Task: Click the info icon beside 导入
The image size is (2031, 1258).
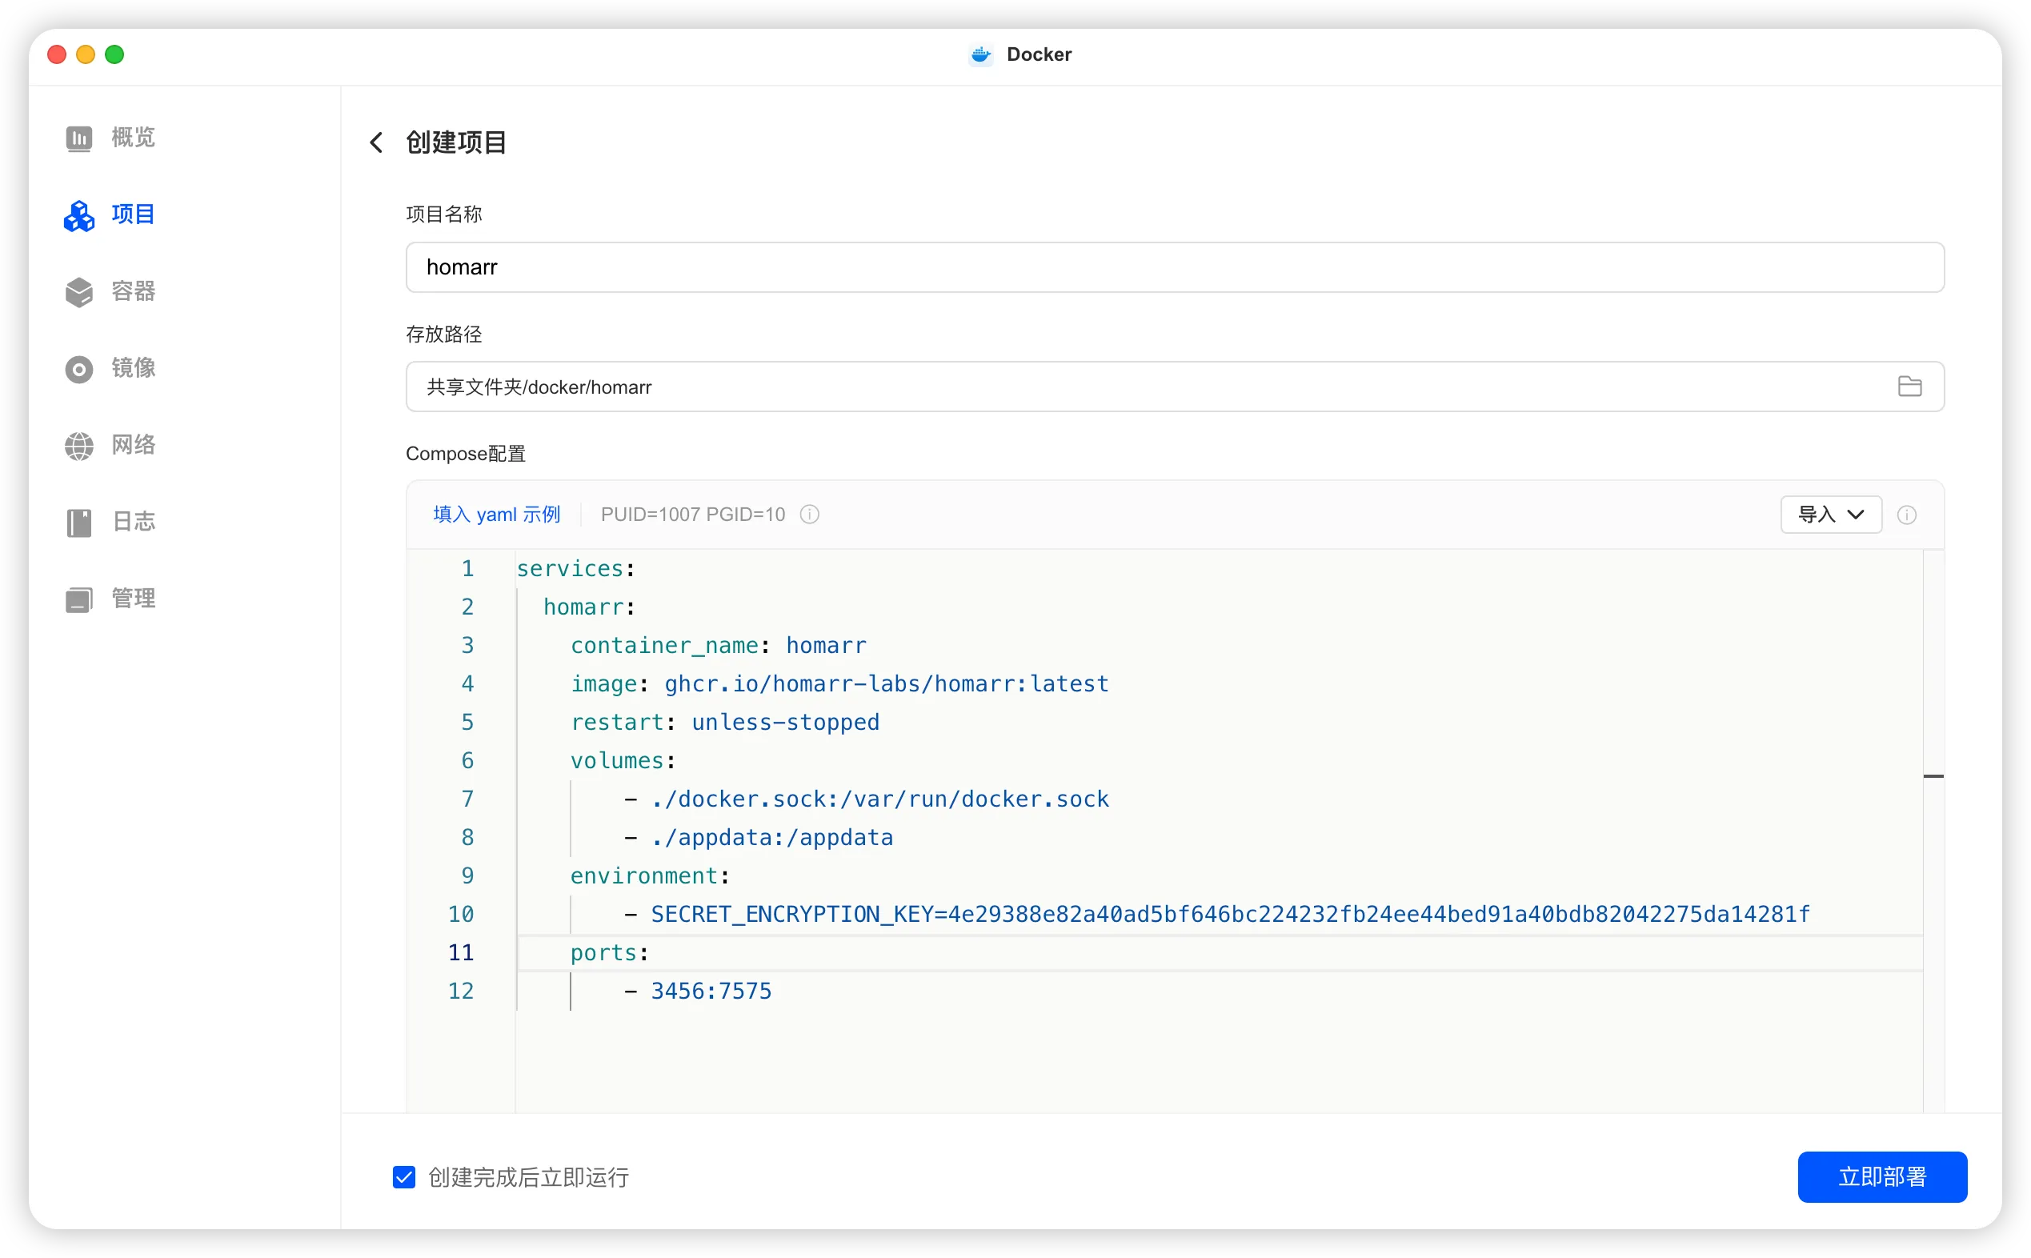Action: [1906, 515]
